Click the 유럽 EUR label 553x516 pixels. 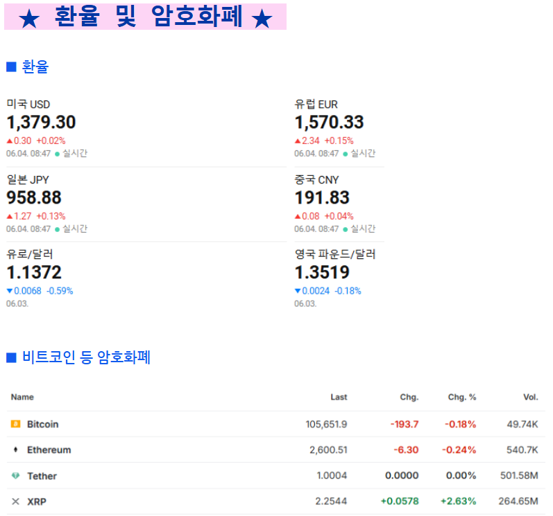[316, 104]
